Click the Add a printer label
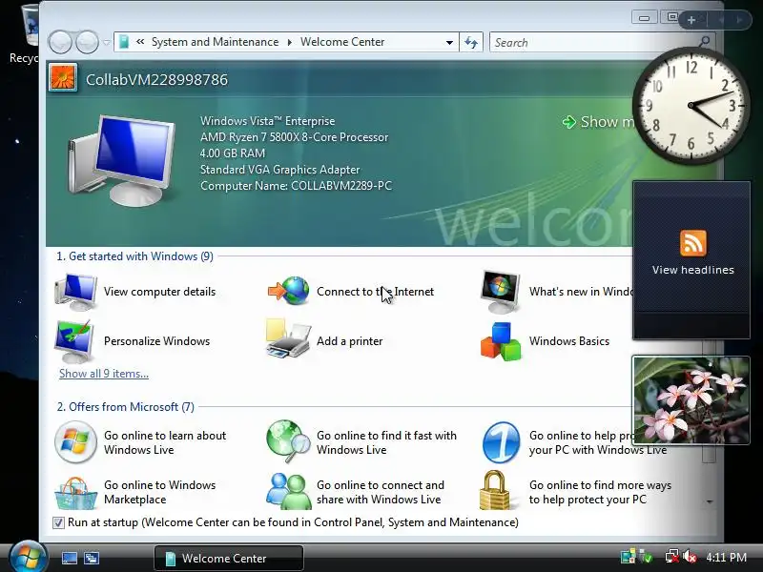Screen dimensions: 763x572 point(349,341)
